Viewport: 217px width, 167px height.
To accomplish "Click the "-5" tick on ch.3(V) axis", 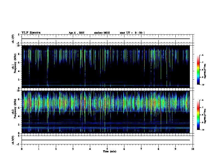I will 18,144.
